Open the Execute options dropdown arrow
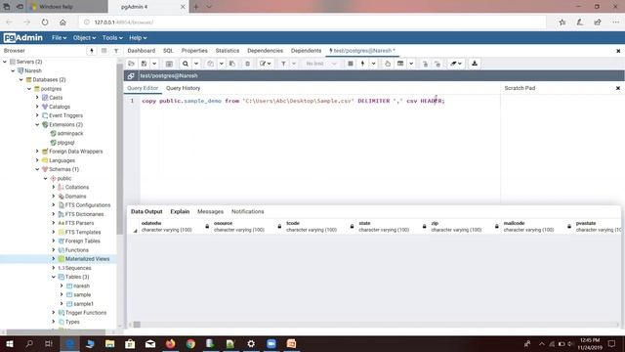625x352 pixels. [x=373, y=64]
